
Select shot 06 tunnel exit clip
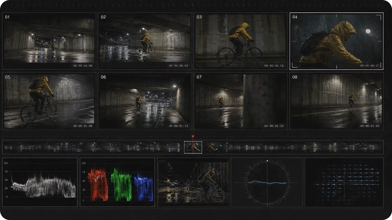[x=145, y=101]
